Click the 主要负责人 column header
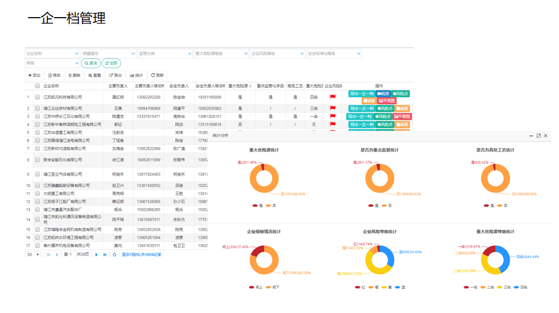This screenshot has height=313, width=559. coord(118,86)
